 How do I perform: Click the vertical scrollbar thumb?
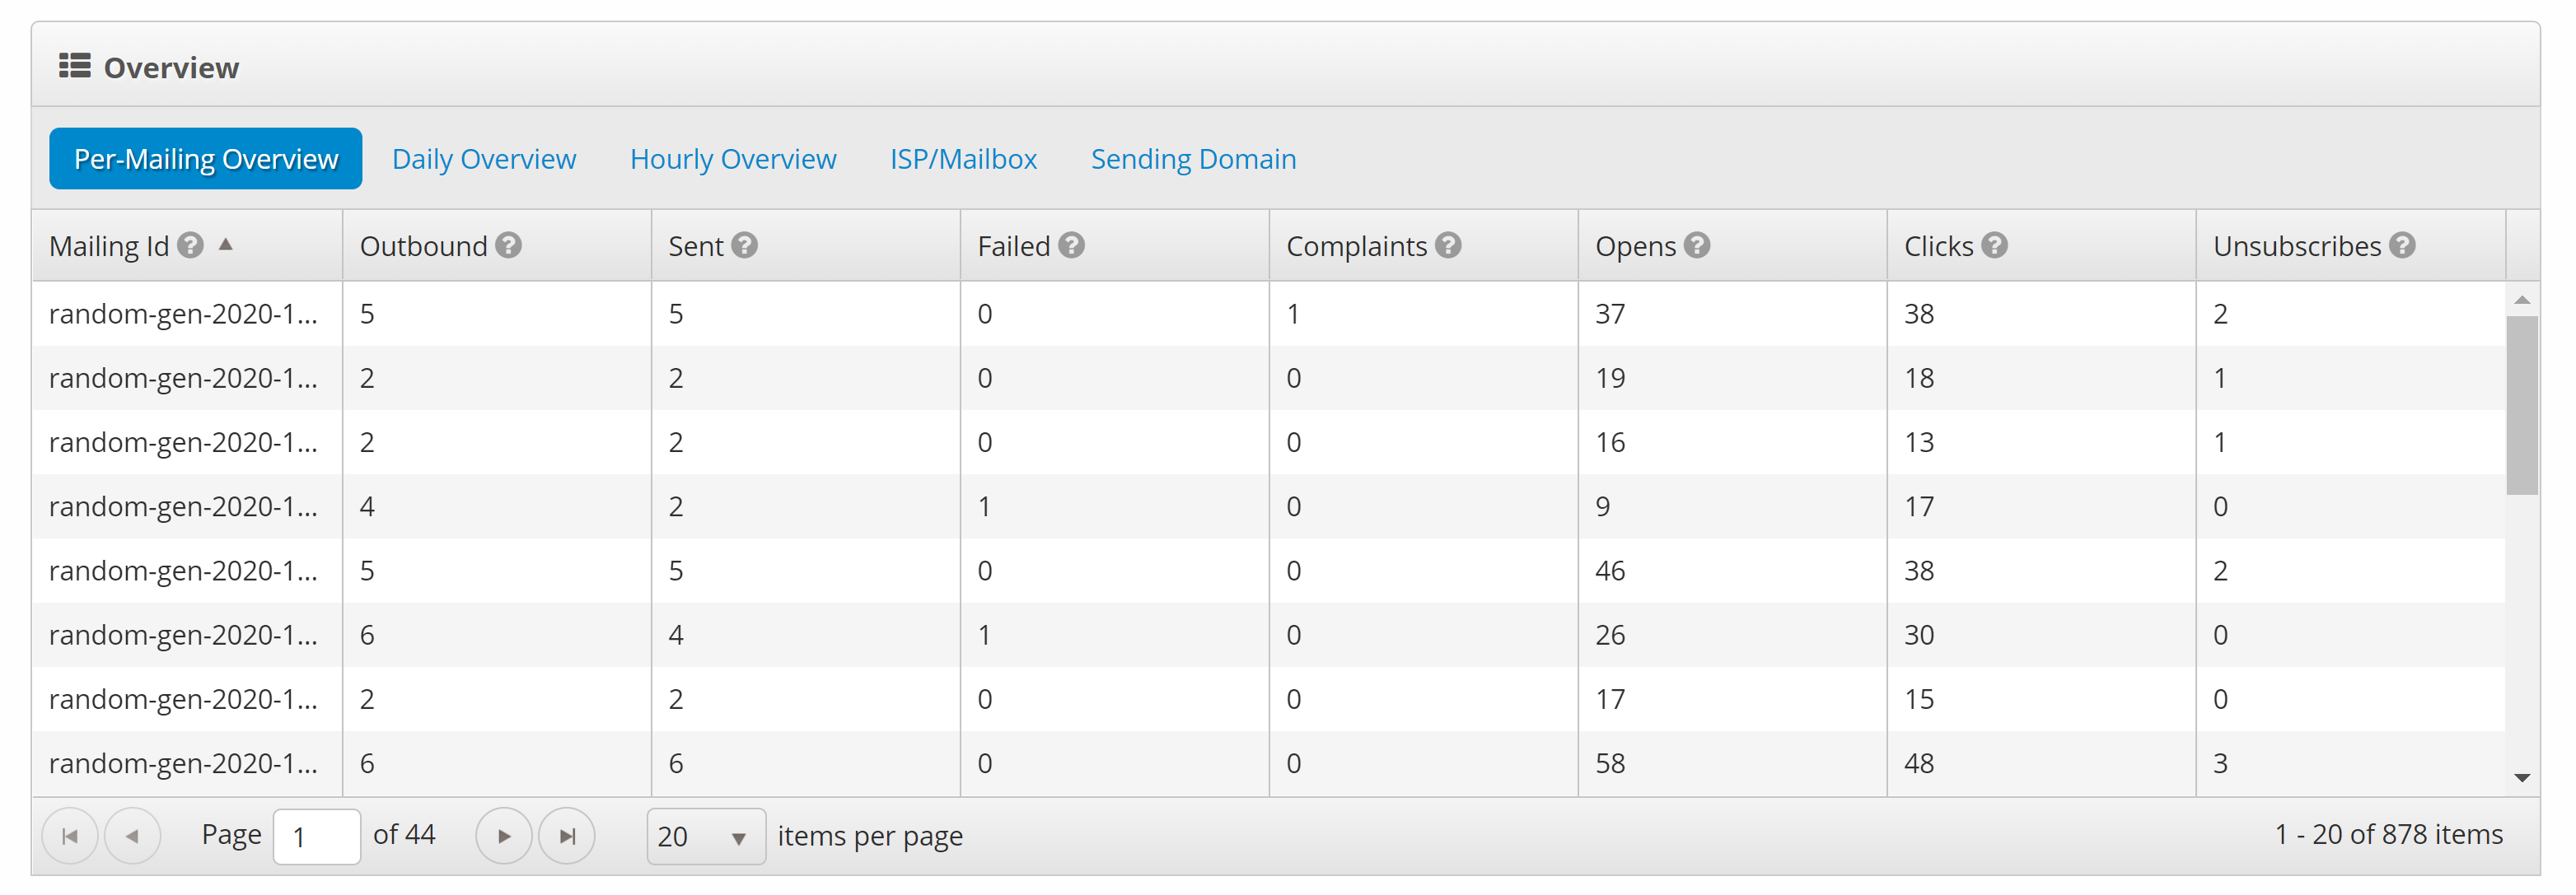coord(2522,405)
